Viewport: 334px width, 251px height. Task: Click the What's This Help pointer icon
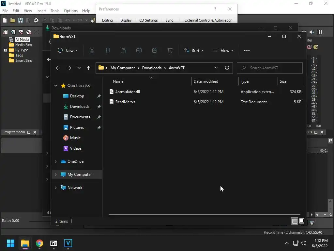[x=93, y=20]
